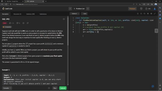The width and height of the screenshot is (162, 91).
Task: Open editor settings gear icon
Action: coord(151,14)
